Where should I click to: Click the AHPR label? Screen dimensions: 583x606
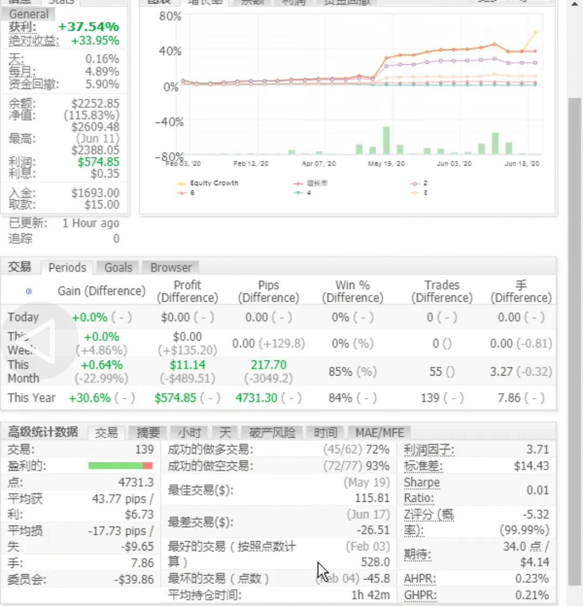[420, 579]
